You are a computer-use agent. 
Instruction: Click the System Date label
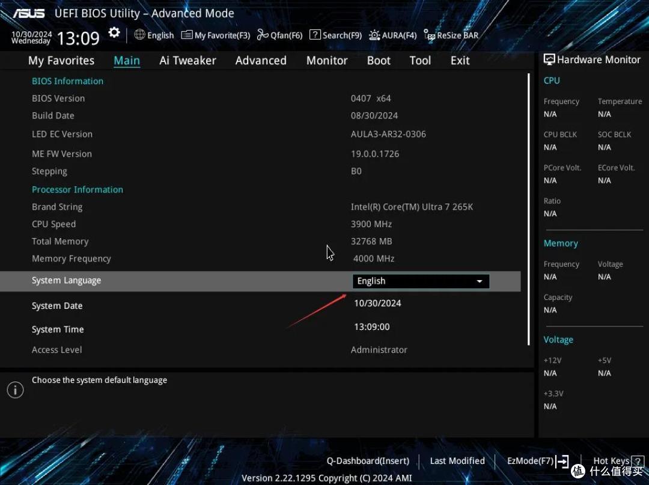[57, 306]
